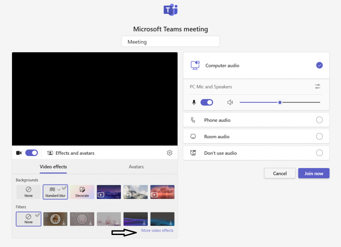Choose Don't use audio option

319,153
